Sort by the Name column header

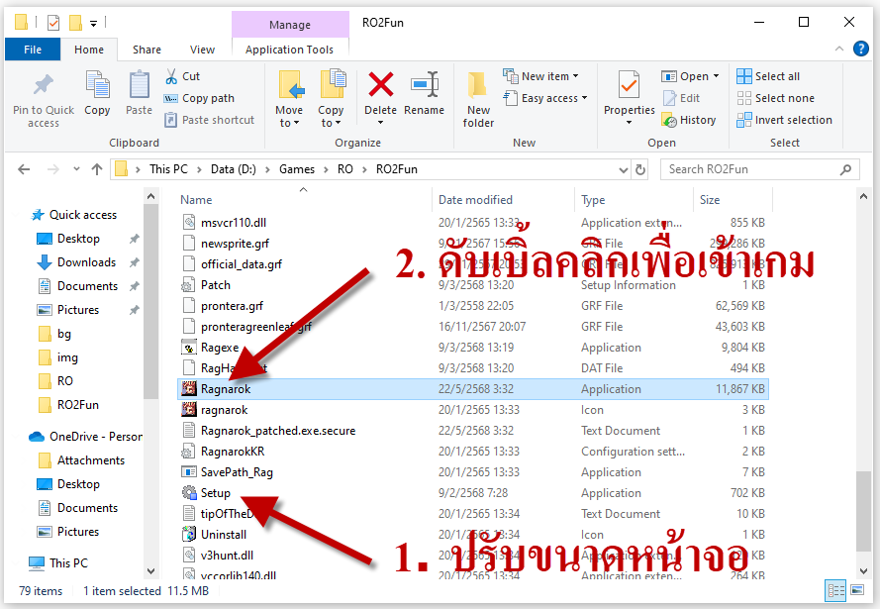pyautogui.click(x=196, y=200)
